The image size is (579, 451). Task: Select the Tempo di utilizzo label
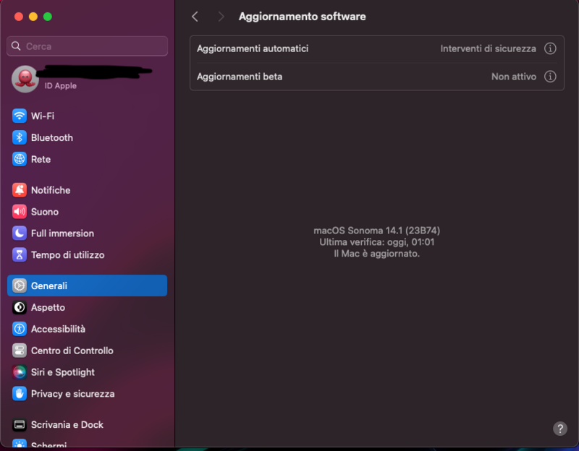(67, 255)
